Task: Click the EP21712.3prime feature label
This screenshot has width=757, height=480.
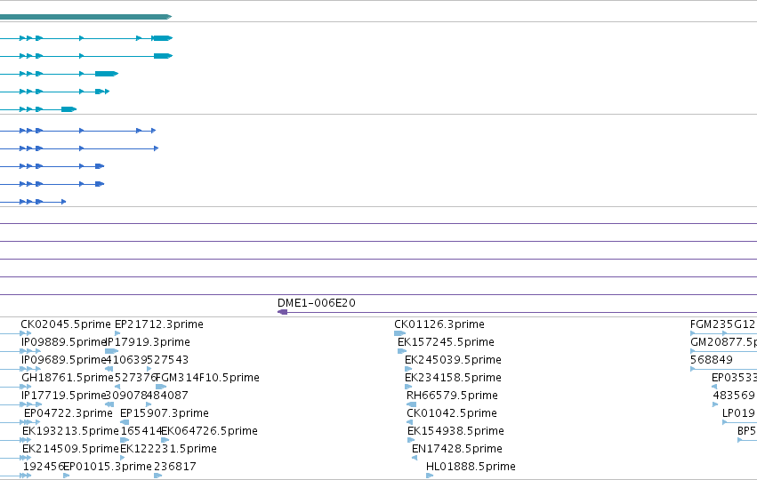Action: [x=159, y=324]
